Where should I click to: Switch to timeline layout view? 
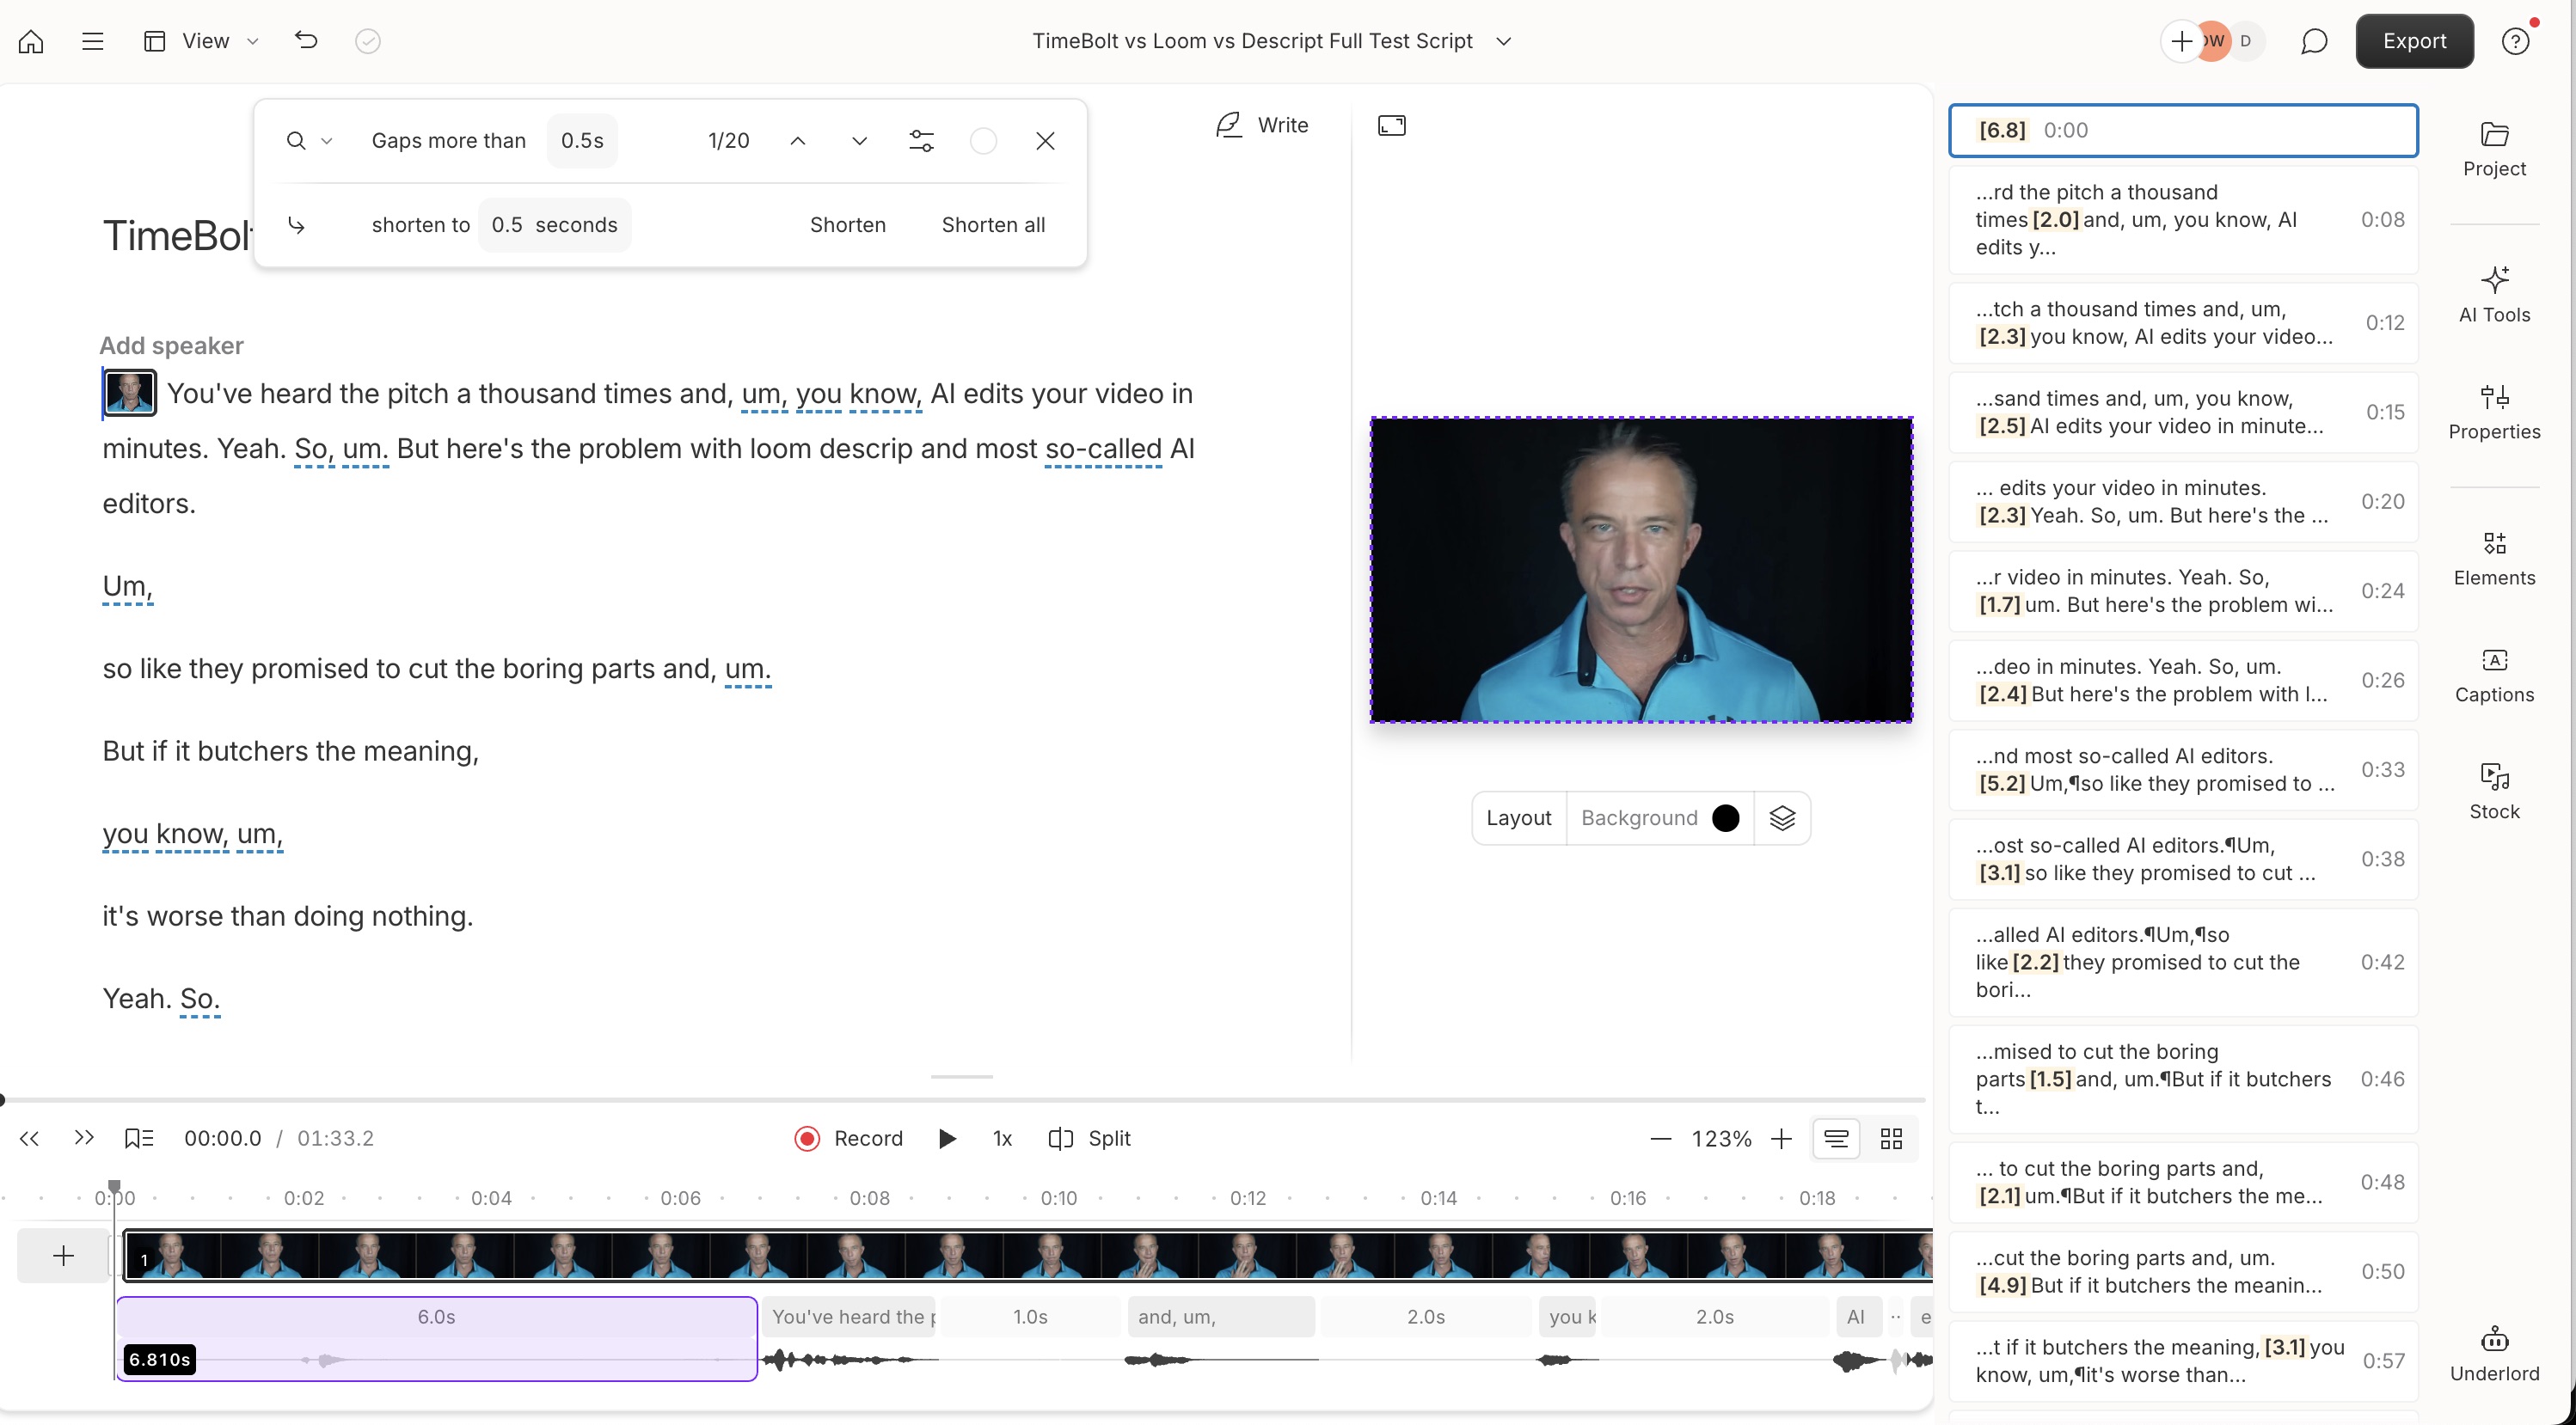tap(1836, 1138)
